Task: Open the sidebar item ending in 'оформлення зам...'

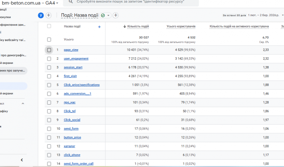Action: tap(13, 25)
